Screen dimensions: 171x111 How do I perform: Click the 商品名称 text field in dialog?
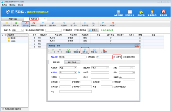pos(73,57)
